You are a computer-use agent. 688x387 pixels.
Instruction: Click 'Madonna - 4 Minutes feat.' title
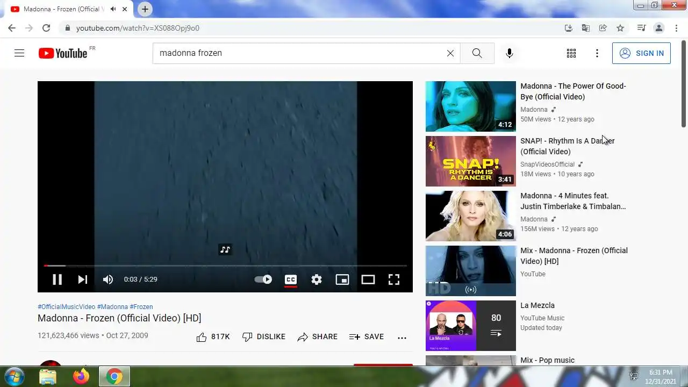(x=573, y=201)
